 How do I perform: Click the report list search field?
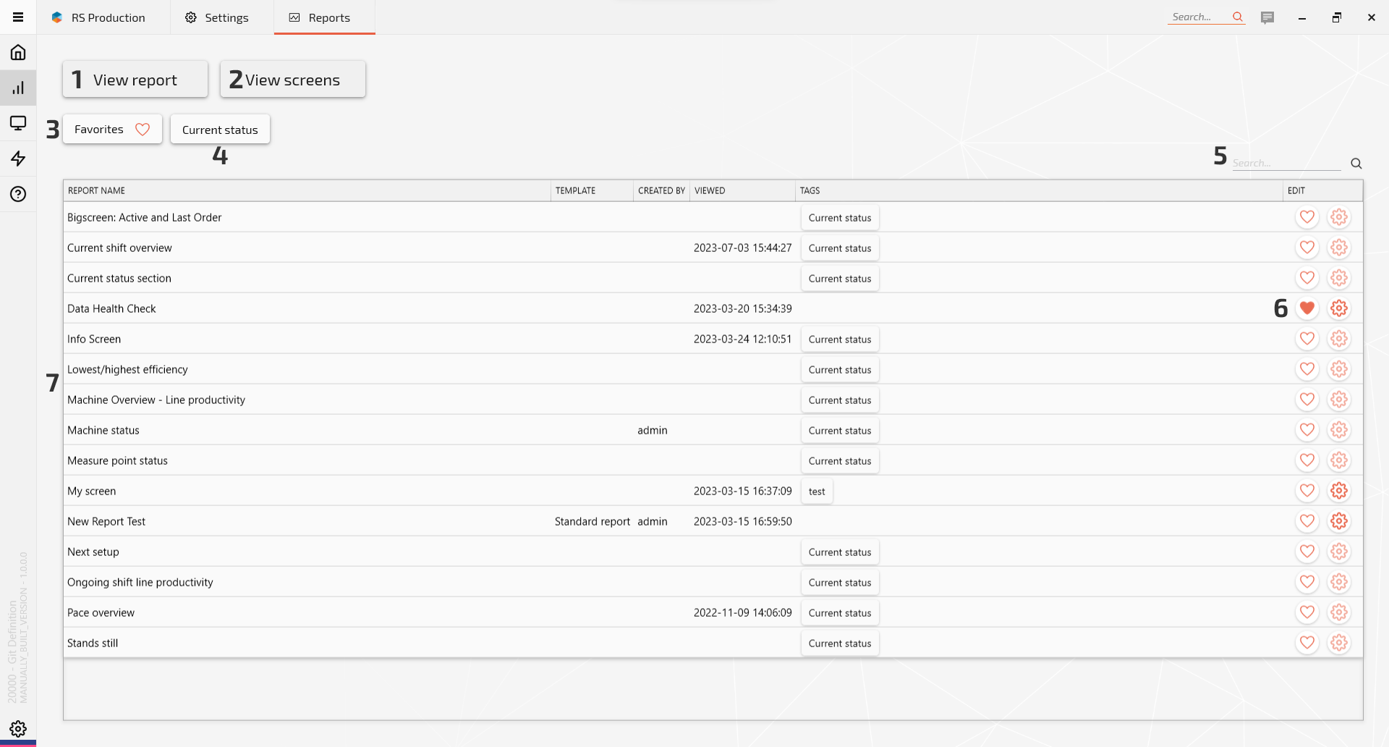(1286, 163)
